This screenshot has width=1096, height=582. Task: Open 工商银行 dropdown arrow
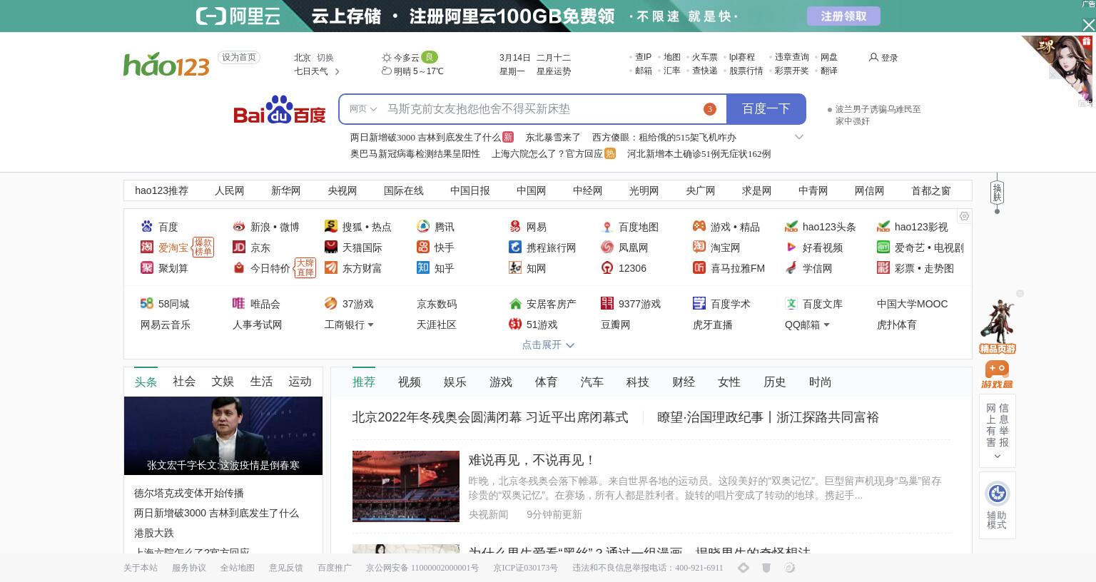click(370, 325)
